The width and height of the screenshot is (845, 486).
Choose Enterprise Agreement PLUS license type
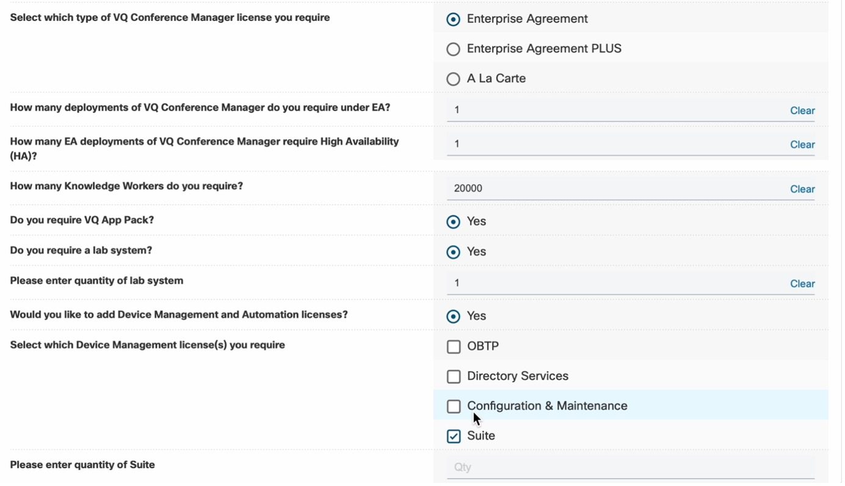[454, 49]
